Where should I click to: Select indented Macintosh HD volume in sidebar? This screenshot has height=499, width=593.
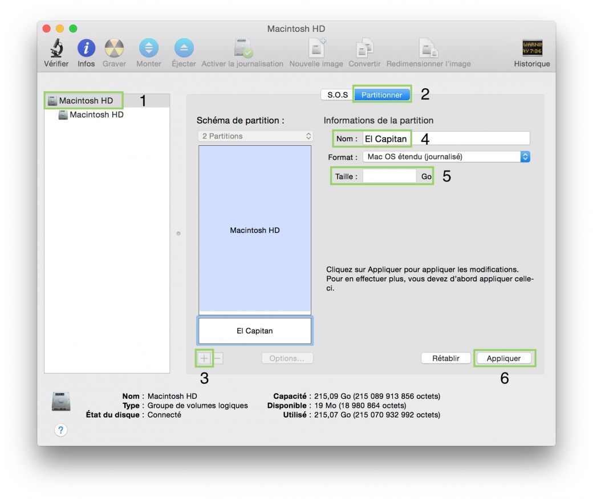point(107,114)
